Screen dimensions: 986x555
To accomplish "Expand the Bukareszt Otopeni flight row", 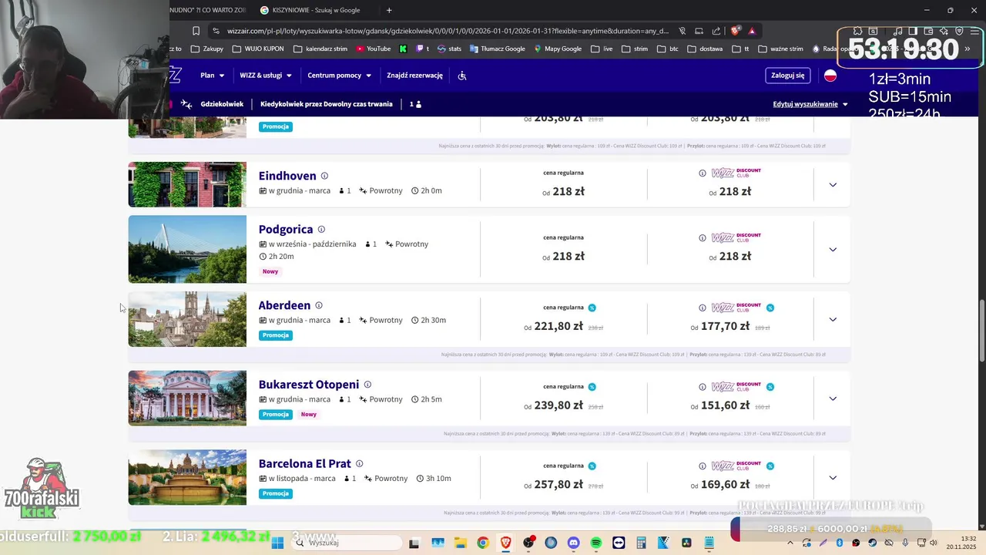I will 833,399.
